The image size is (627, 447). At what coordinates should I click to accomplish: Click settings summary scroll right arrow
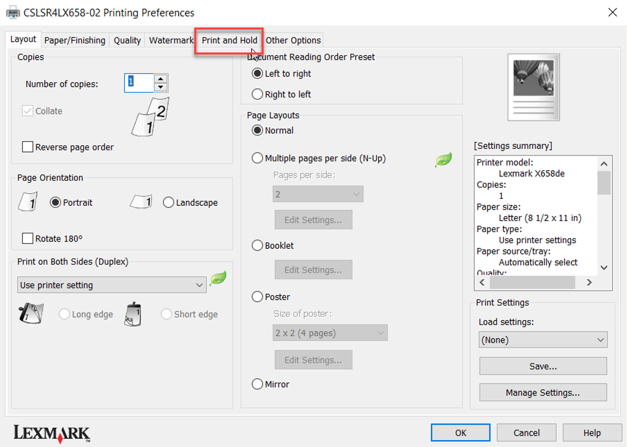589,282
